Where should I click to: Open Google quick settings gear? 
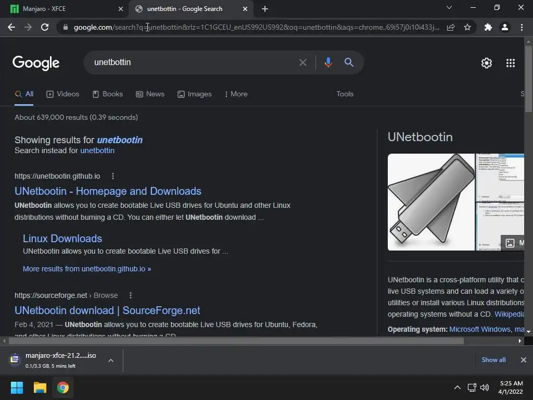(487, 63)
